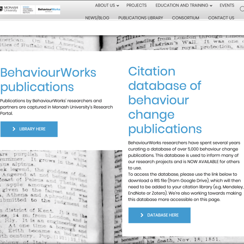Open the News/Blog page

pos(97,18)
